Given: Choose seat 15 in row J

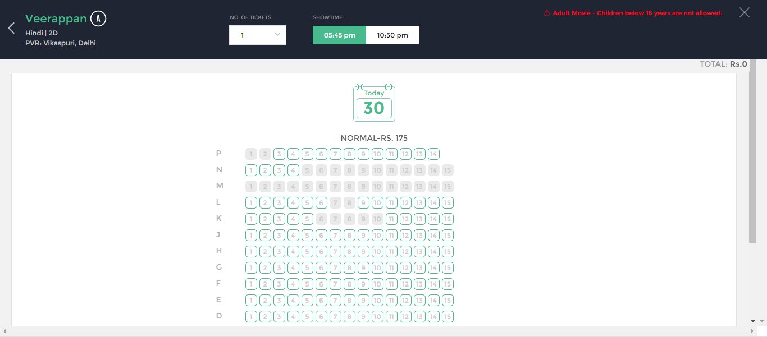Looking at the screenshot, I should 448,235.
